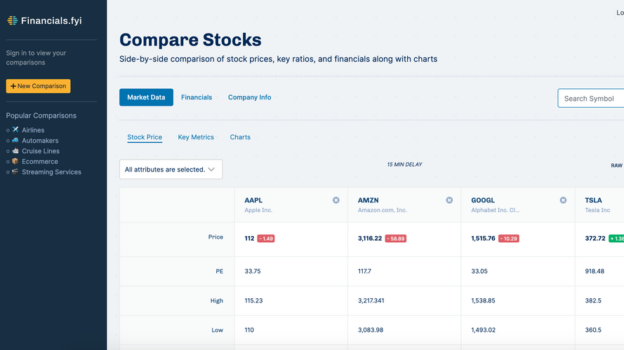Remove AMZN column with its X icon

449,200
